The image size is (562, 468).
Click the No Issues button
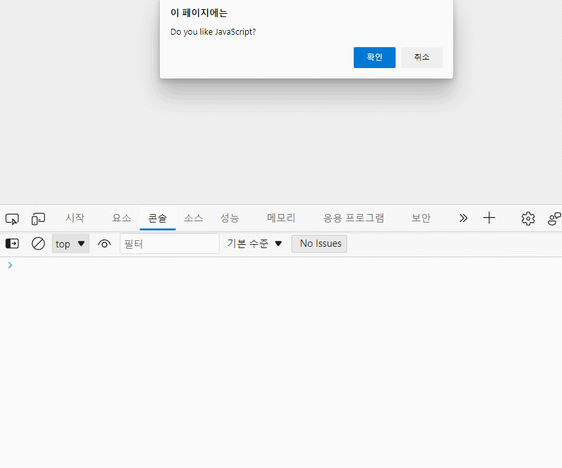pyautogui.click(x=320, y=244)
